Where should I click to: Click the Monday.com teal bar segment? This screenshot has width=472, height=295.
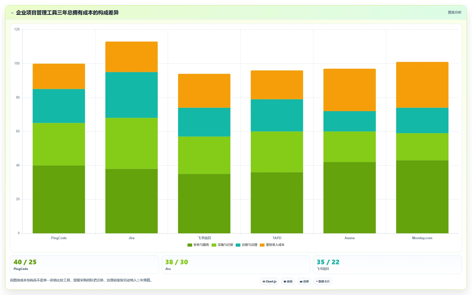click(422, 120)
